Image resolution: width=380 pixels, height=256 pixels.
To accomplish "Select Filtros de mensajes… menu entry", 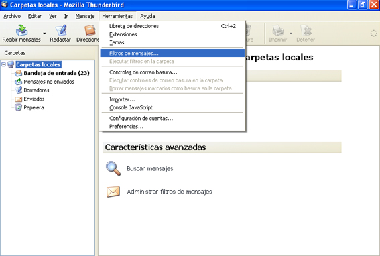I will pyautogui.click(x=172, y=53).
